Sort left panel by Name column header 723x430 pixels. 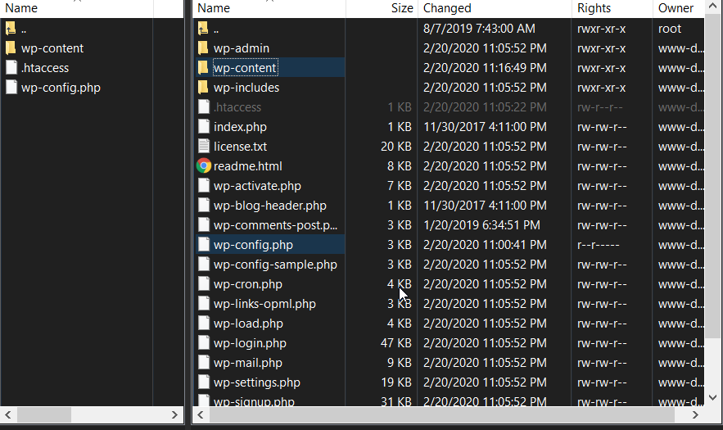click(77, 8)
